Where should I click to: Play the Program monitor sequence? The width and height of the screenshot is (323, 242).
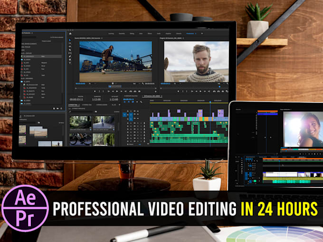(x=200, y=92)
